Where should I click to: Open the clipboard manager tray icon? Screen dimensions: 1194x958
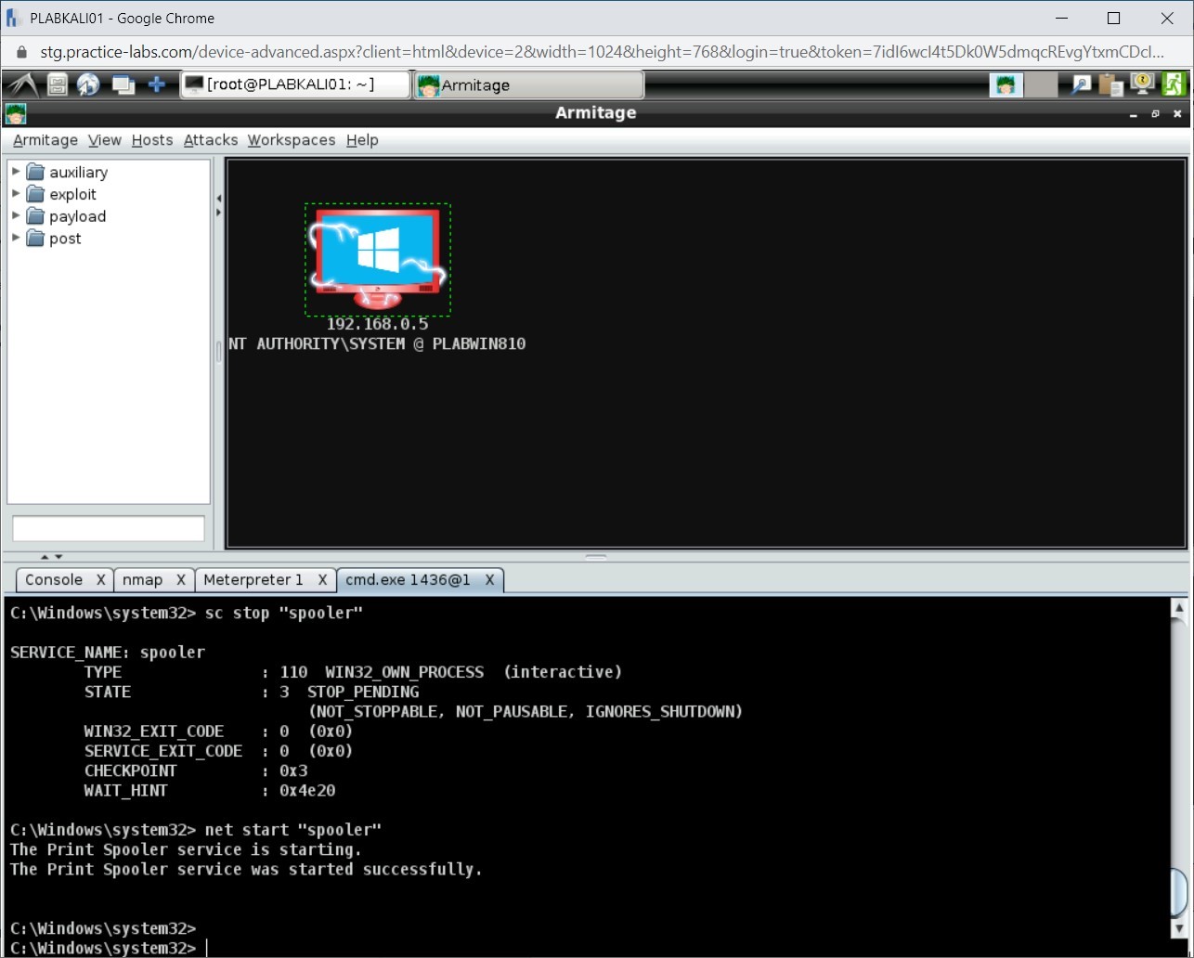1110,84
